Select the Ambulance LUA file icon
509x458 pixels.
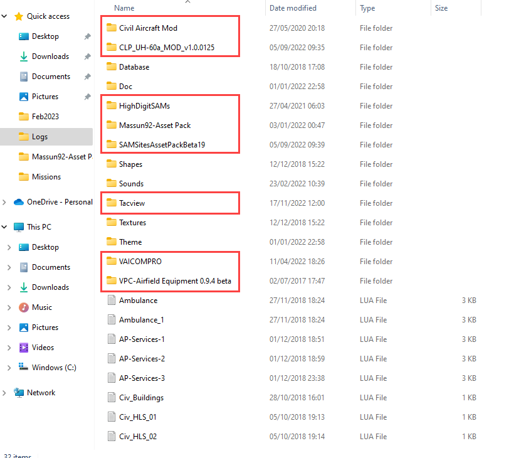[x=112, y=300]
